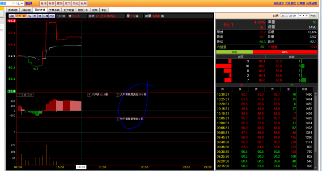
Task: Open the 亂報 toolbar button
Action: [84, 3]
